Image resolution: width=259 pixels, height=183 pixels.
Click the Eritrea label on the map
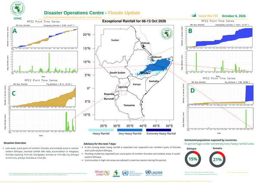pos(145,43)
